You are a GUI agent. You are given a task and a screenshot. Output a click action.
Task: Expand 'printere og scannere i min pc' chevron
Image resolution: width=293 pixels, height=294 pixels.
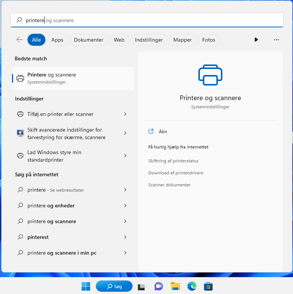(125, 253)
